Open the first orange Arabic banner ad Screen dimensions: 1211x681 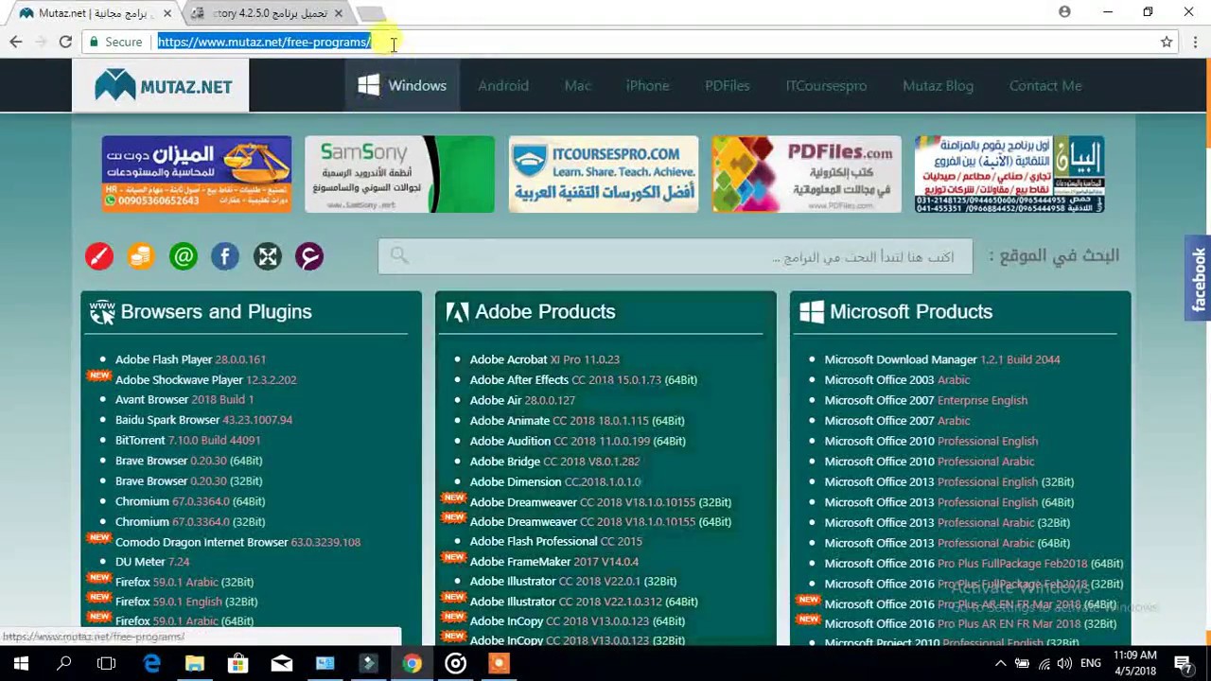[197, 174]
